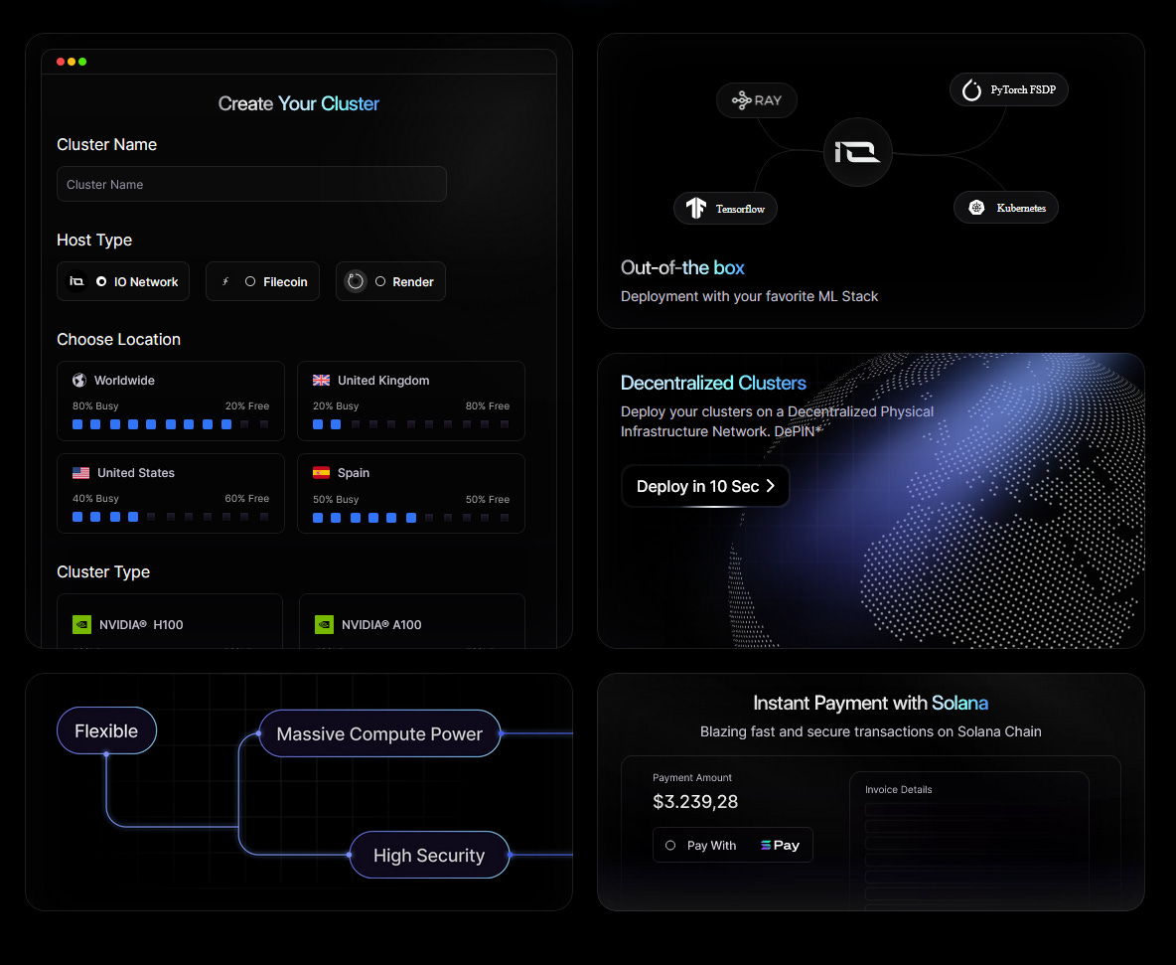Select the Render radio button

click(x=380, y=281)
